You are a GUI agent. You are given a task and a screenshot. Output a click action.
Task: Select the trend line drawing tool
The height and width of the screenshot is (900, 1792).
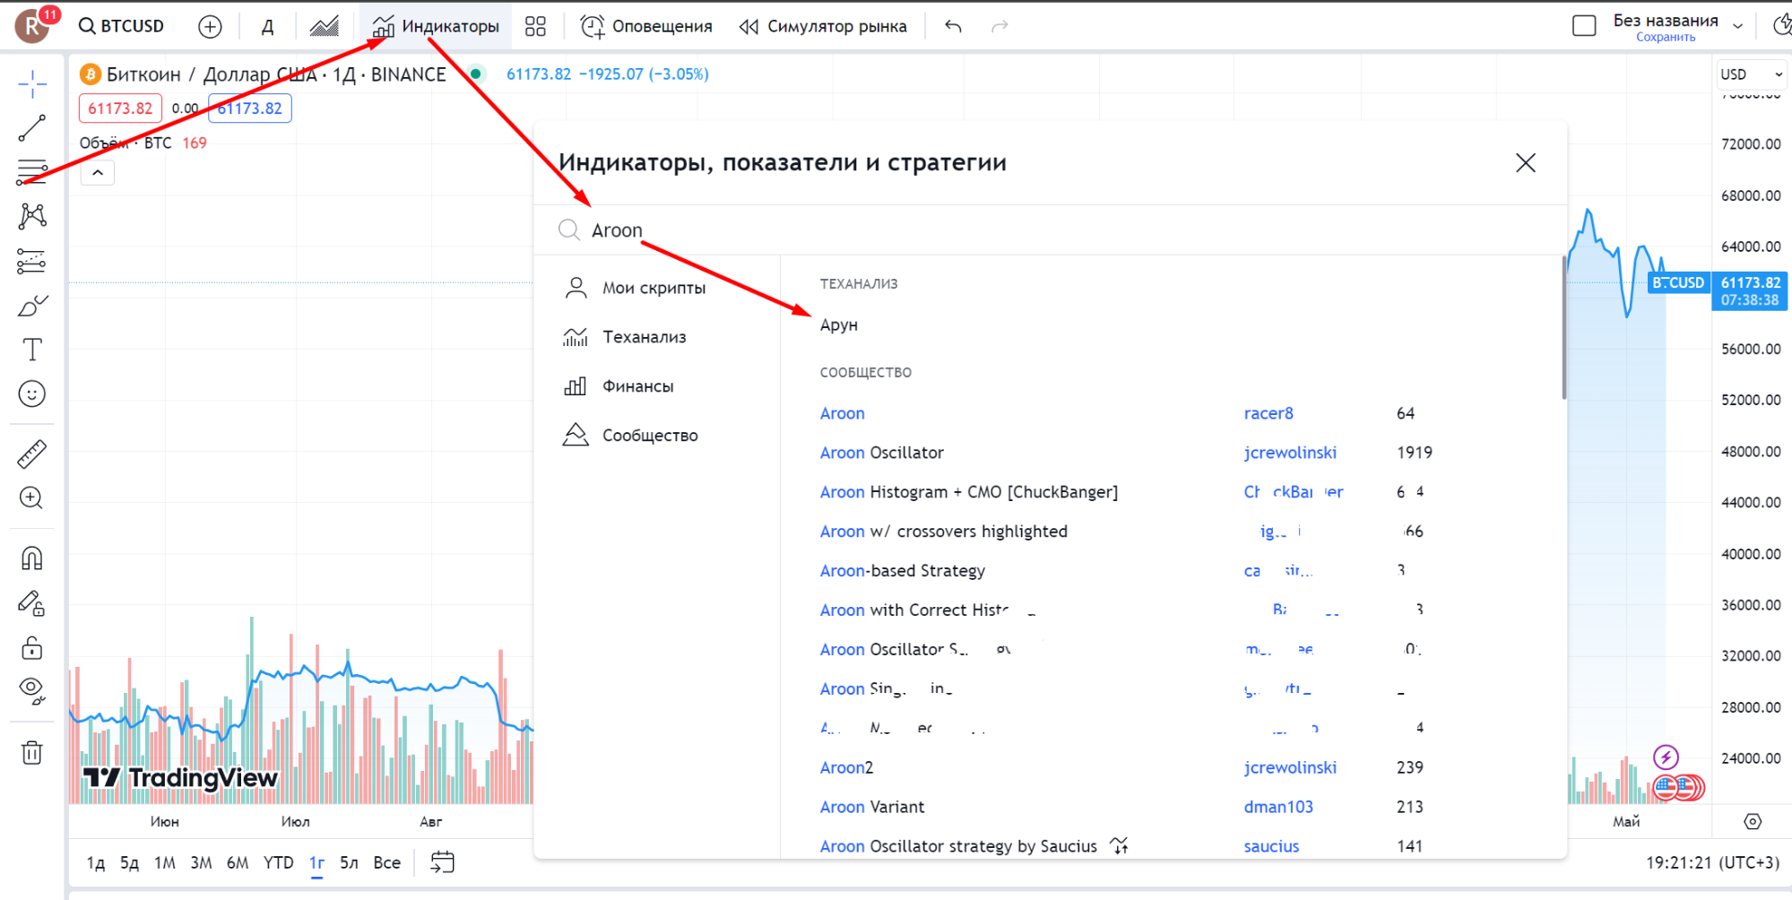[x=32, y=128]
